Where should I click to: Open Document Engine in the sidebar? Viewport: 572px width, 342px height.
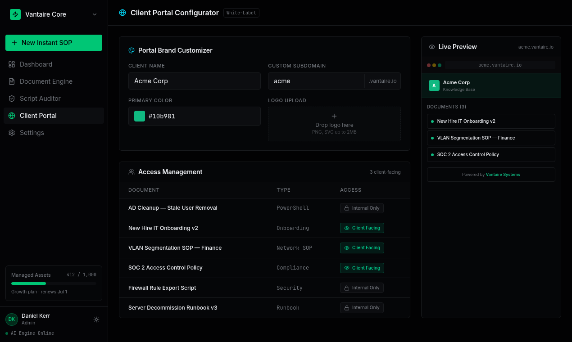54,81
